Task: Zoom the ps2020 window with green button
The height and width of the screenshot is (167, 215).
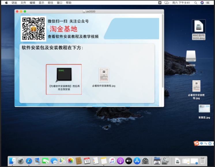Action: click(x=25, y=11)
